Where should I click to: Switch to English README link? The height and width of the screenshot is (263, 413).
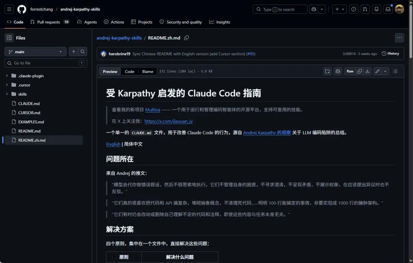pyautogui.click(x=113, y=144)
